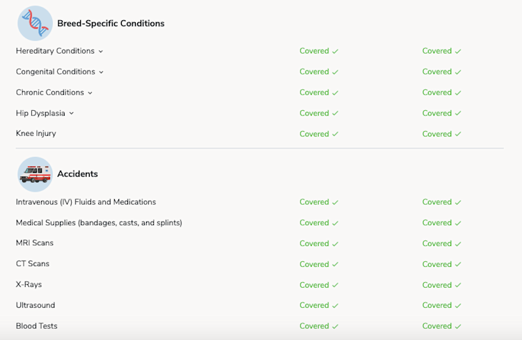Screen dimensions: 522x340
Task: Click the Intravenous (IV) Fluids and Medications label
Action: 86,202
